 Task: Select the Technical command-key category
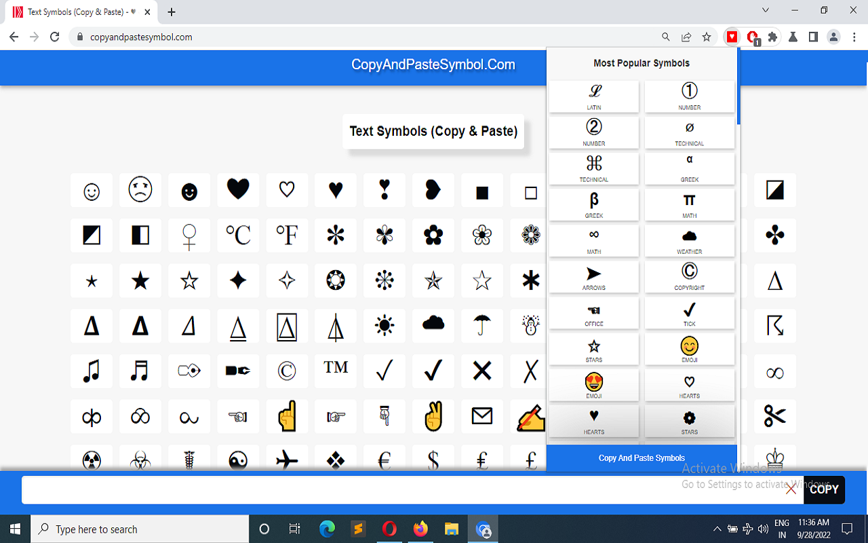pyautogui.click(x=594, y=168)
